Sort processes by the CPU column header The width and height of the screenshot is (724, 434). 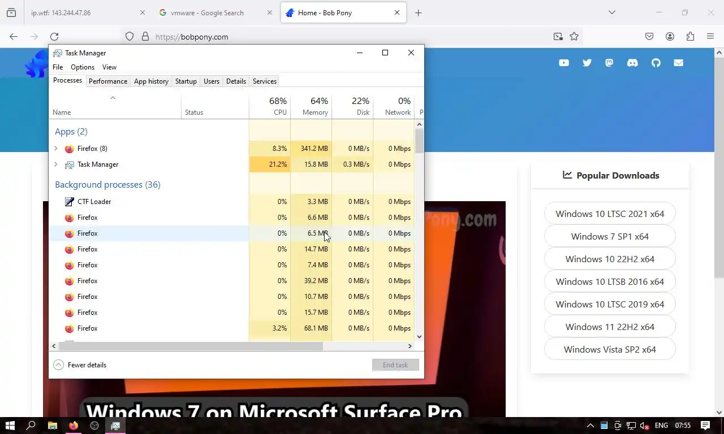pyautogui.click(x=270, y=106)
